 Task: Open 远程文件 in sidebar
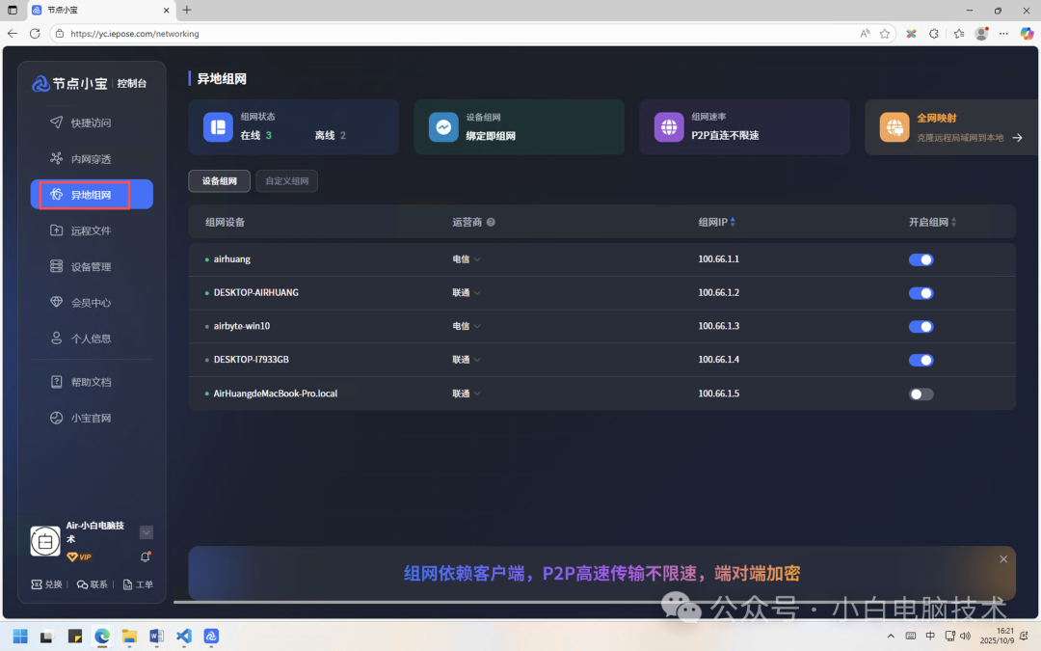point(91,231)
